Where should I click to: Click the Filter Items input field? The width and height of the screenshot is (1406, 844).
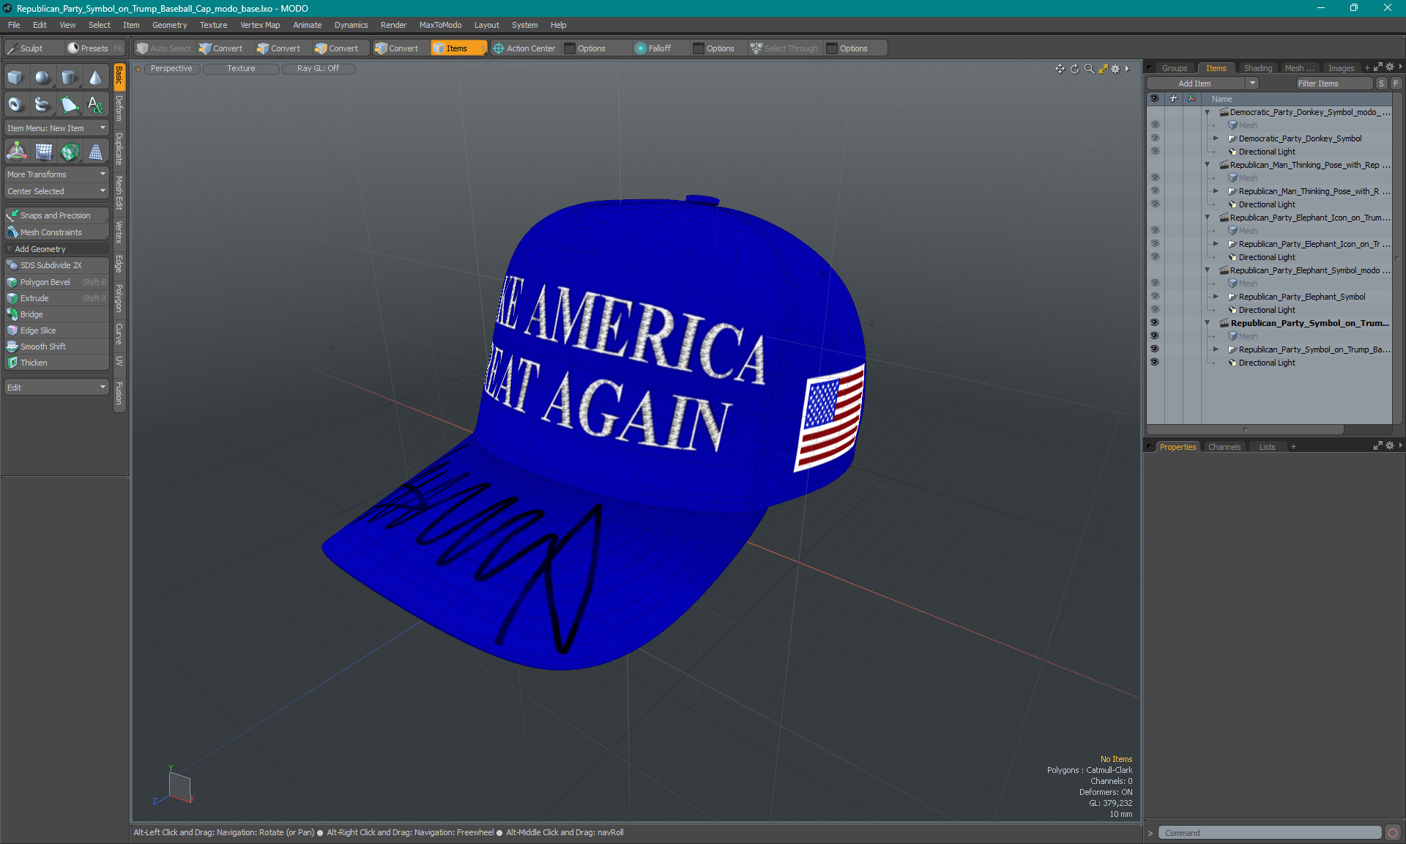(x=1334, y=84)
